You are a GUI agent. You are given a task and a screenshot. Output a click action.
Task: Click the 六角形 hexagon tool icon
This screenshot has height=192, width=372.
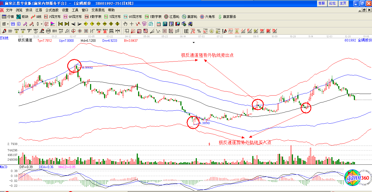click(208, 17)
